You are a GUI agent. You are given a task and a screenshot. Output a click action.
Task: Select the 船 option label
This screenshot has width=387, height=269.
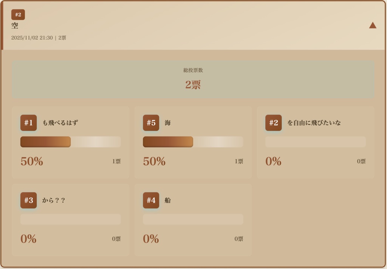coord(168,200)
